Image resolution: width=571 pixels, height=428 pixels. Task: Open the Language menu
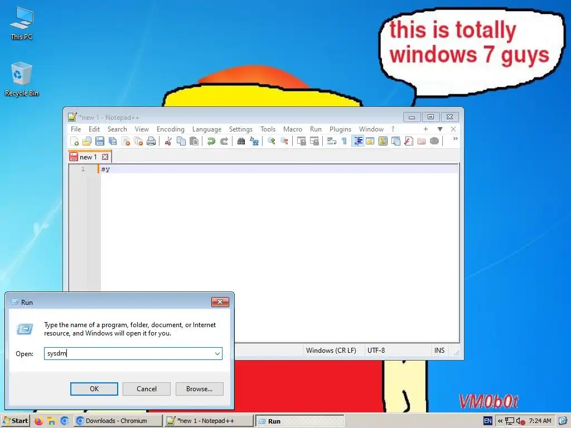pyautogui.click(x=207, y=129)
